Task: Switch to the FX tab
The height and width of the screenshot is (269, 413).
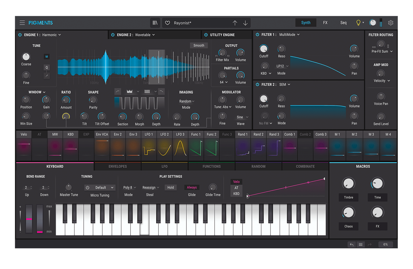Action: [x=325, y=23]
